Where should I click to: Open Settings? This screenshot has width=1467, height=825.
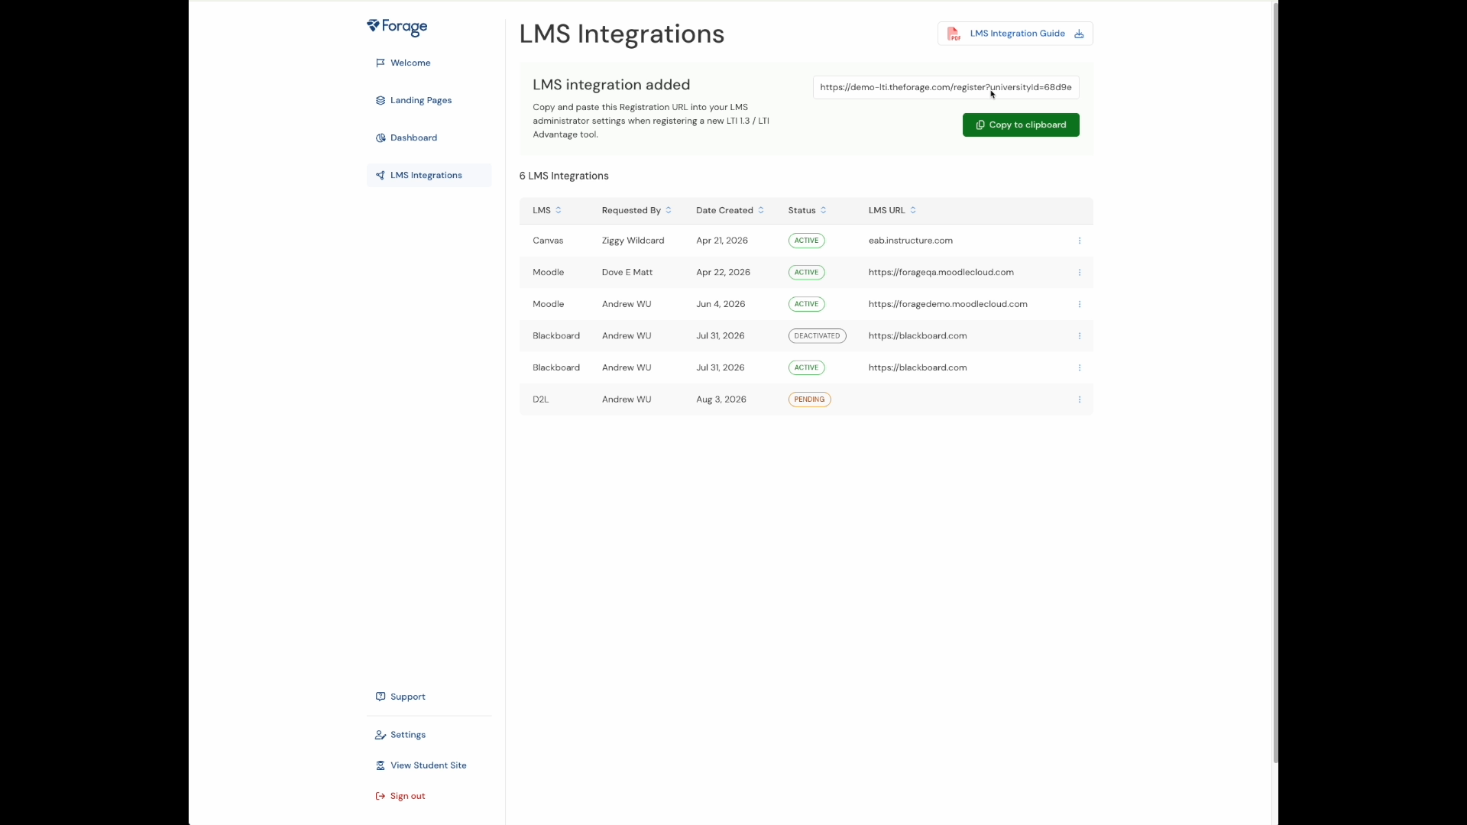tap(429, 735)
